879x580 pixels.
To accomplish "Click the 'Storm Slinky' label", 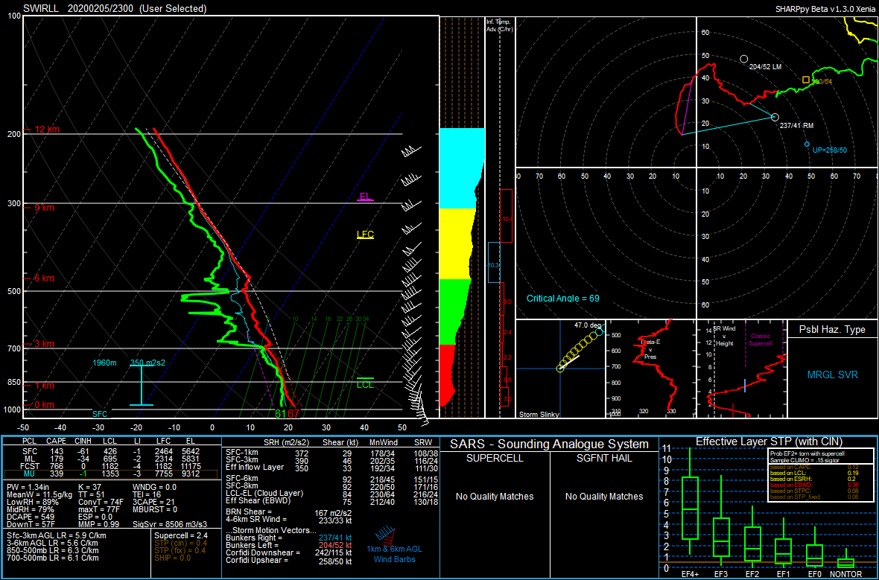I will (539, 415).
